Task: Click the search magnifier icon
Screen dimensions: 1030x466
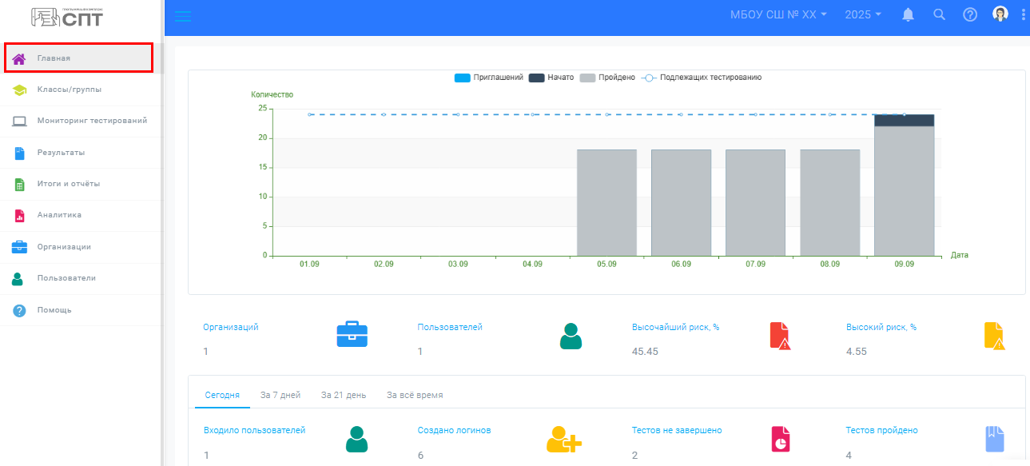Action: [x=939, y=15]
